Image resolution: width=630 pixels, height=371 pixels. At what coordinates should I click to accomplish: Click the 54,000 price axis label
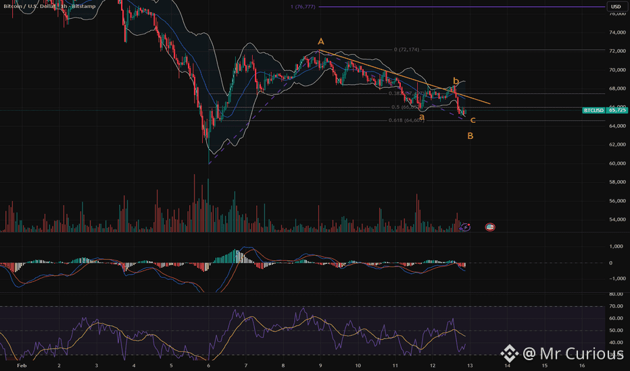pos(617,219)
